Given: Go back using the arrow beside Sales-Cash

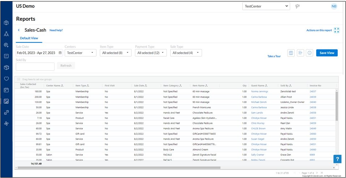Looking at the screenshot, I should (x=19, y=30).
